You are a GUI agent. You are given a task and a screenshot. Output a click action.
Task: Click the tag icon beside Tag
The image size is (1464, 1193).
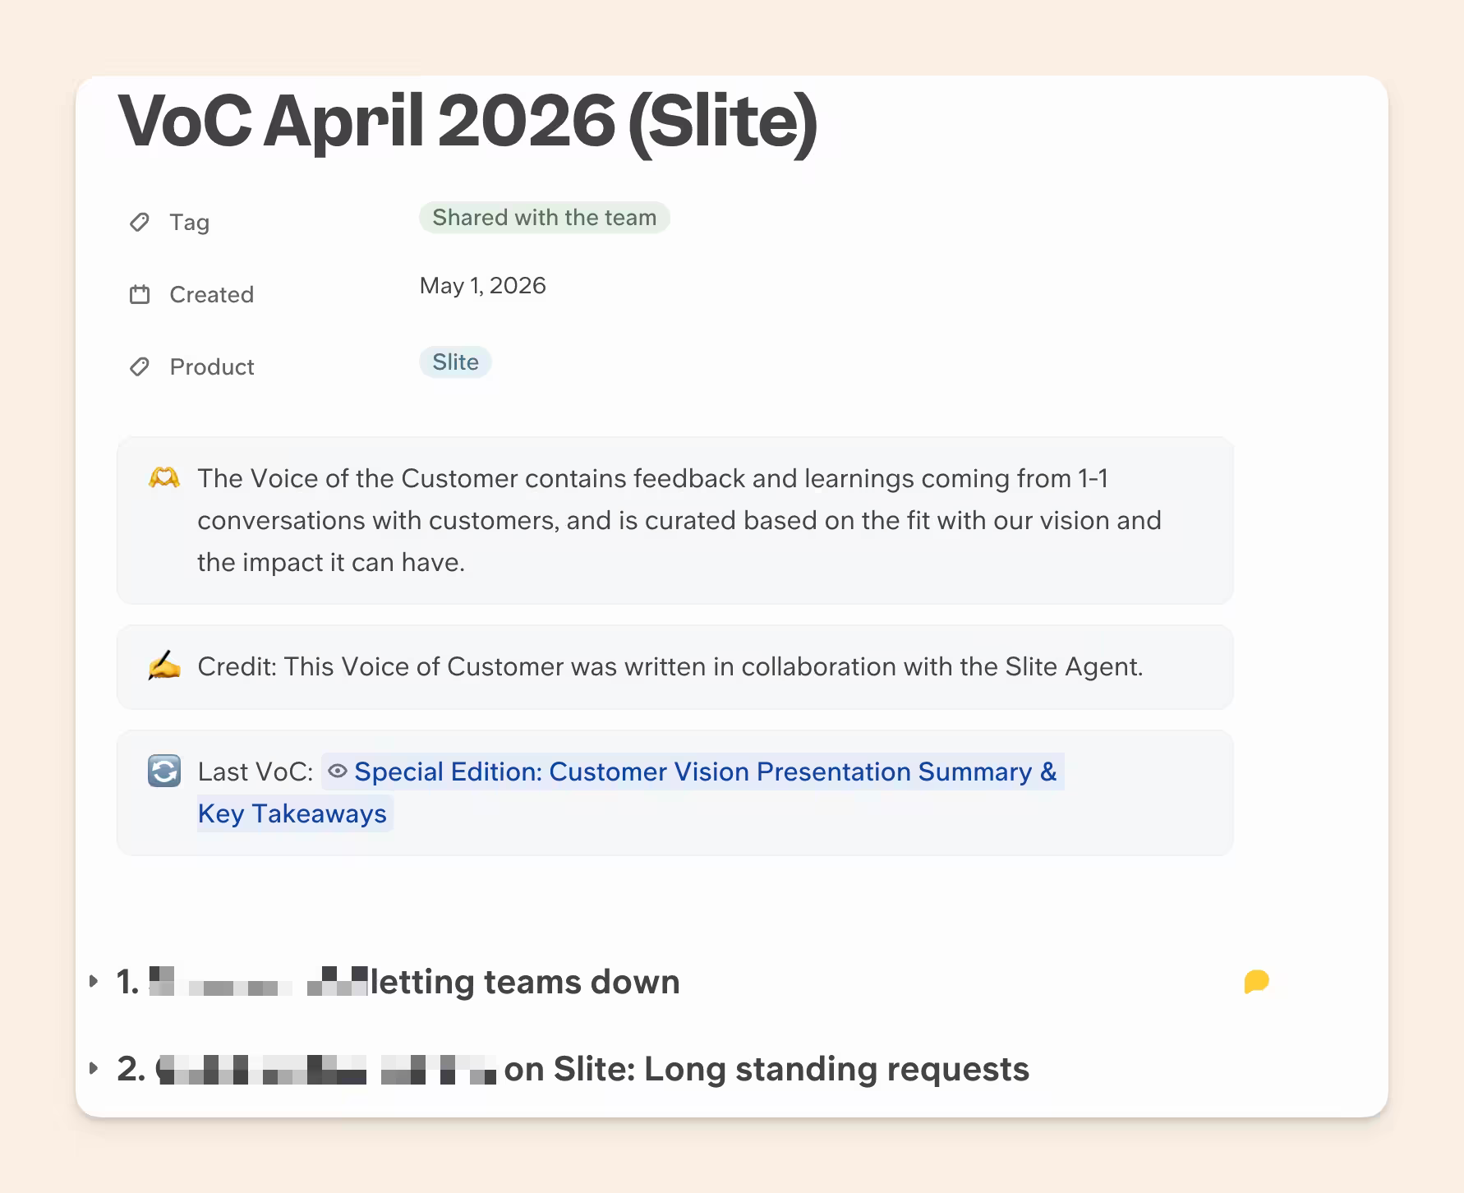click(140, 222)
